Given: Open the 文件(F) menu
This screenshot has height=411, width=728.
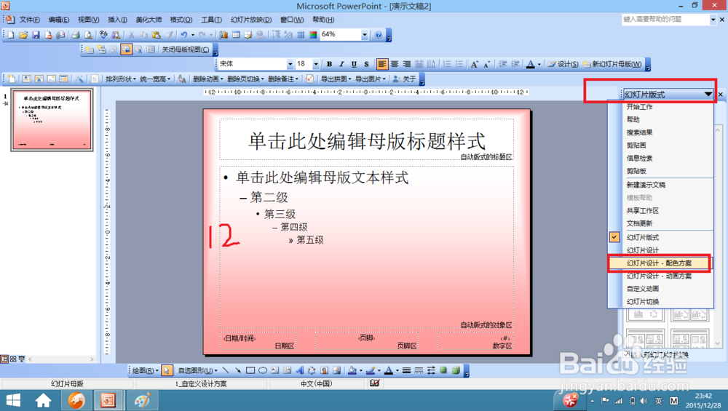Looking at the screenshot, I should (29, 20).
